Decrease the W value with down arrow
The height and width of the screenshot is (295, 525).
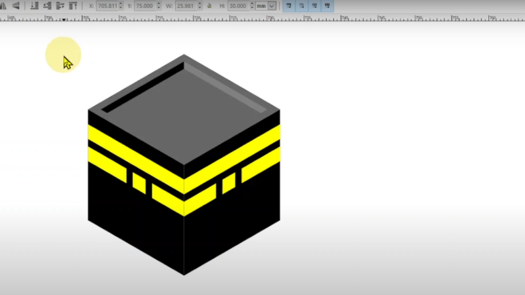(199, 8)
